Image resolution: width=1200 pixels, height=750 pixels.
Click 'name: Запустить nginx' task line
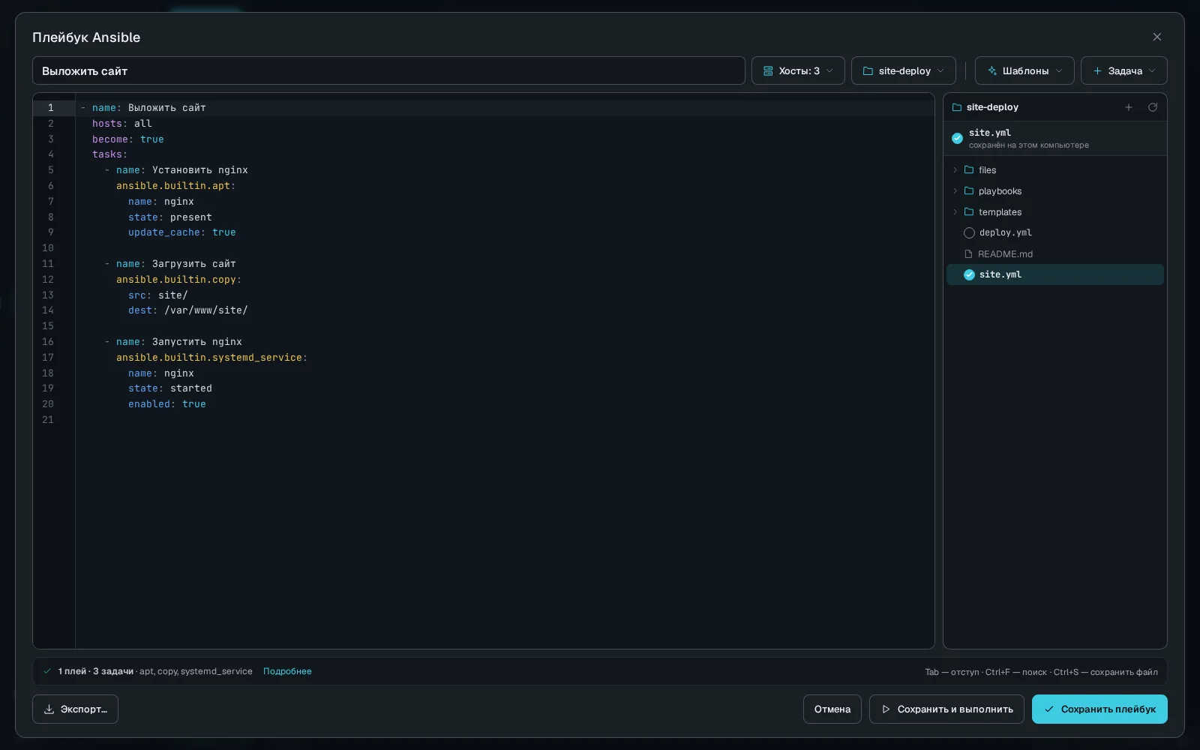[179, 342]
